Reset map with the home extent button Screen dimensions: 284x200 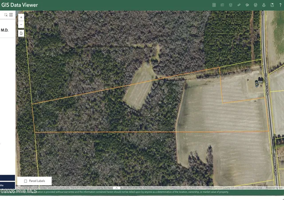21,33
